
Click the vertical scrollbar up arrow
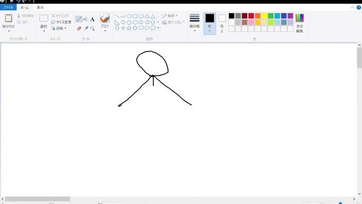pos(360,45)
